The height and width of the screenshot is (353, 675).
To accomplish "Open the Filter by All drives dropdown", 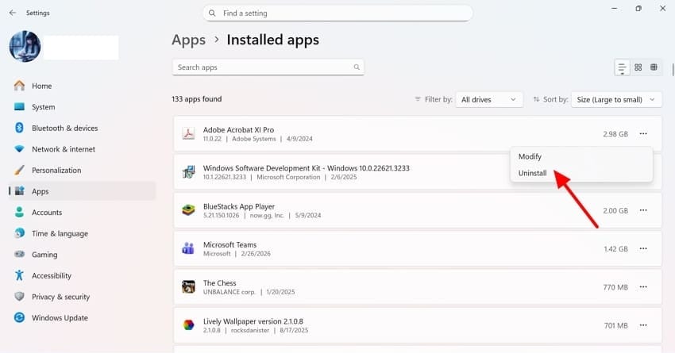I will pyautogui.click(x=489, y=99).
